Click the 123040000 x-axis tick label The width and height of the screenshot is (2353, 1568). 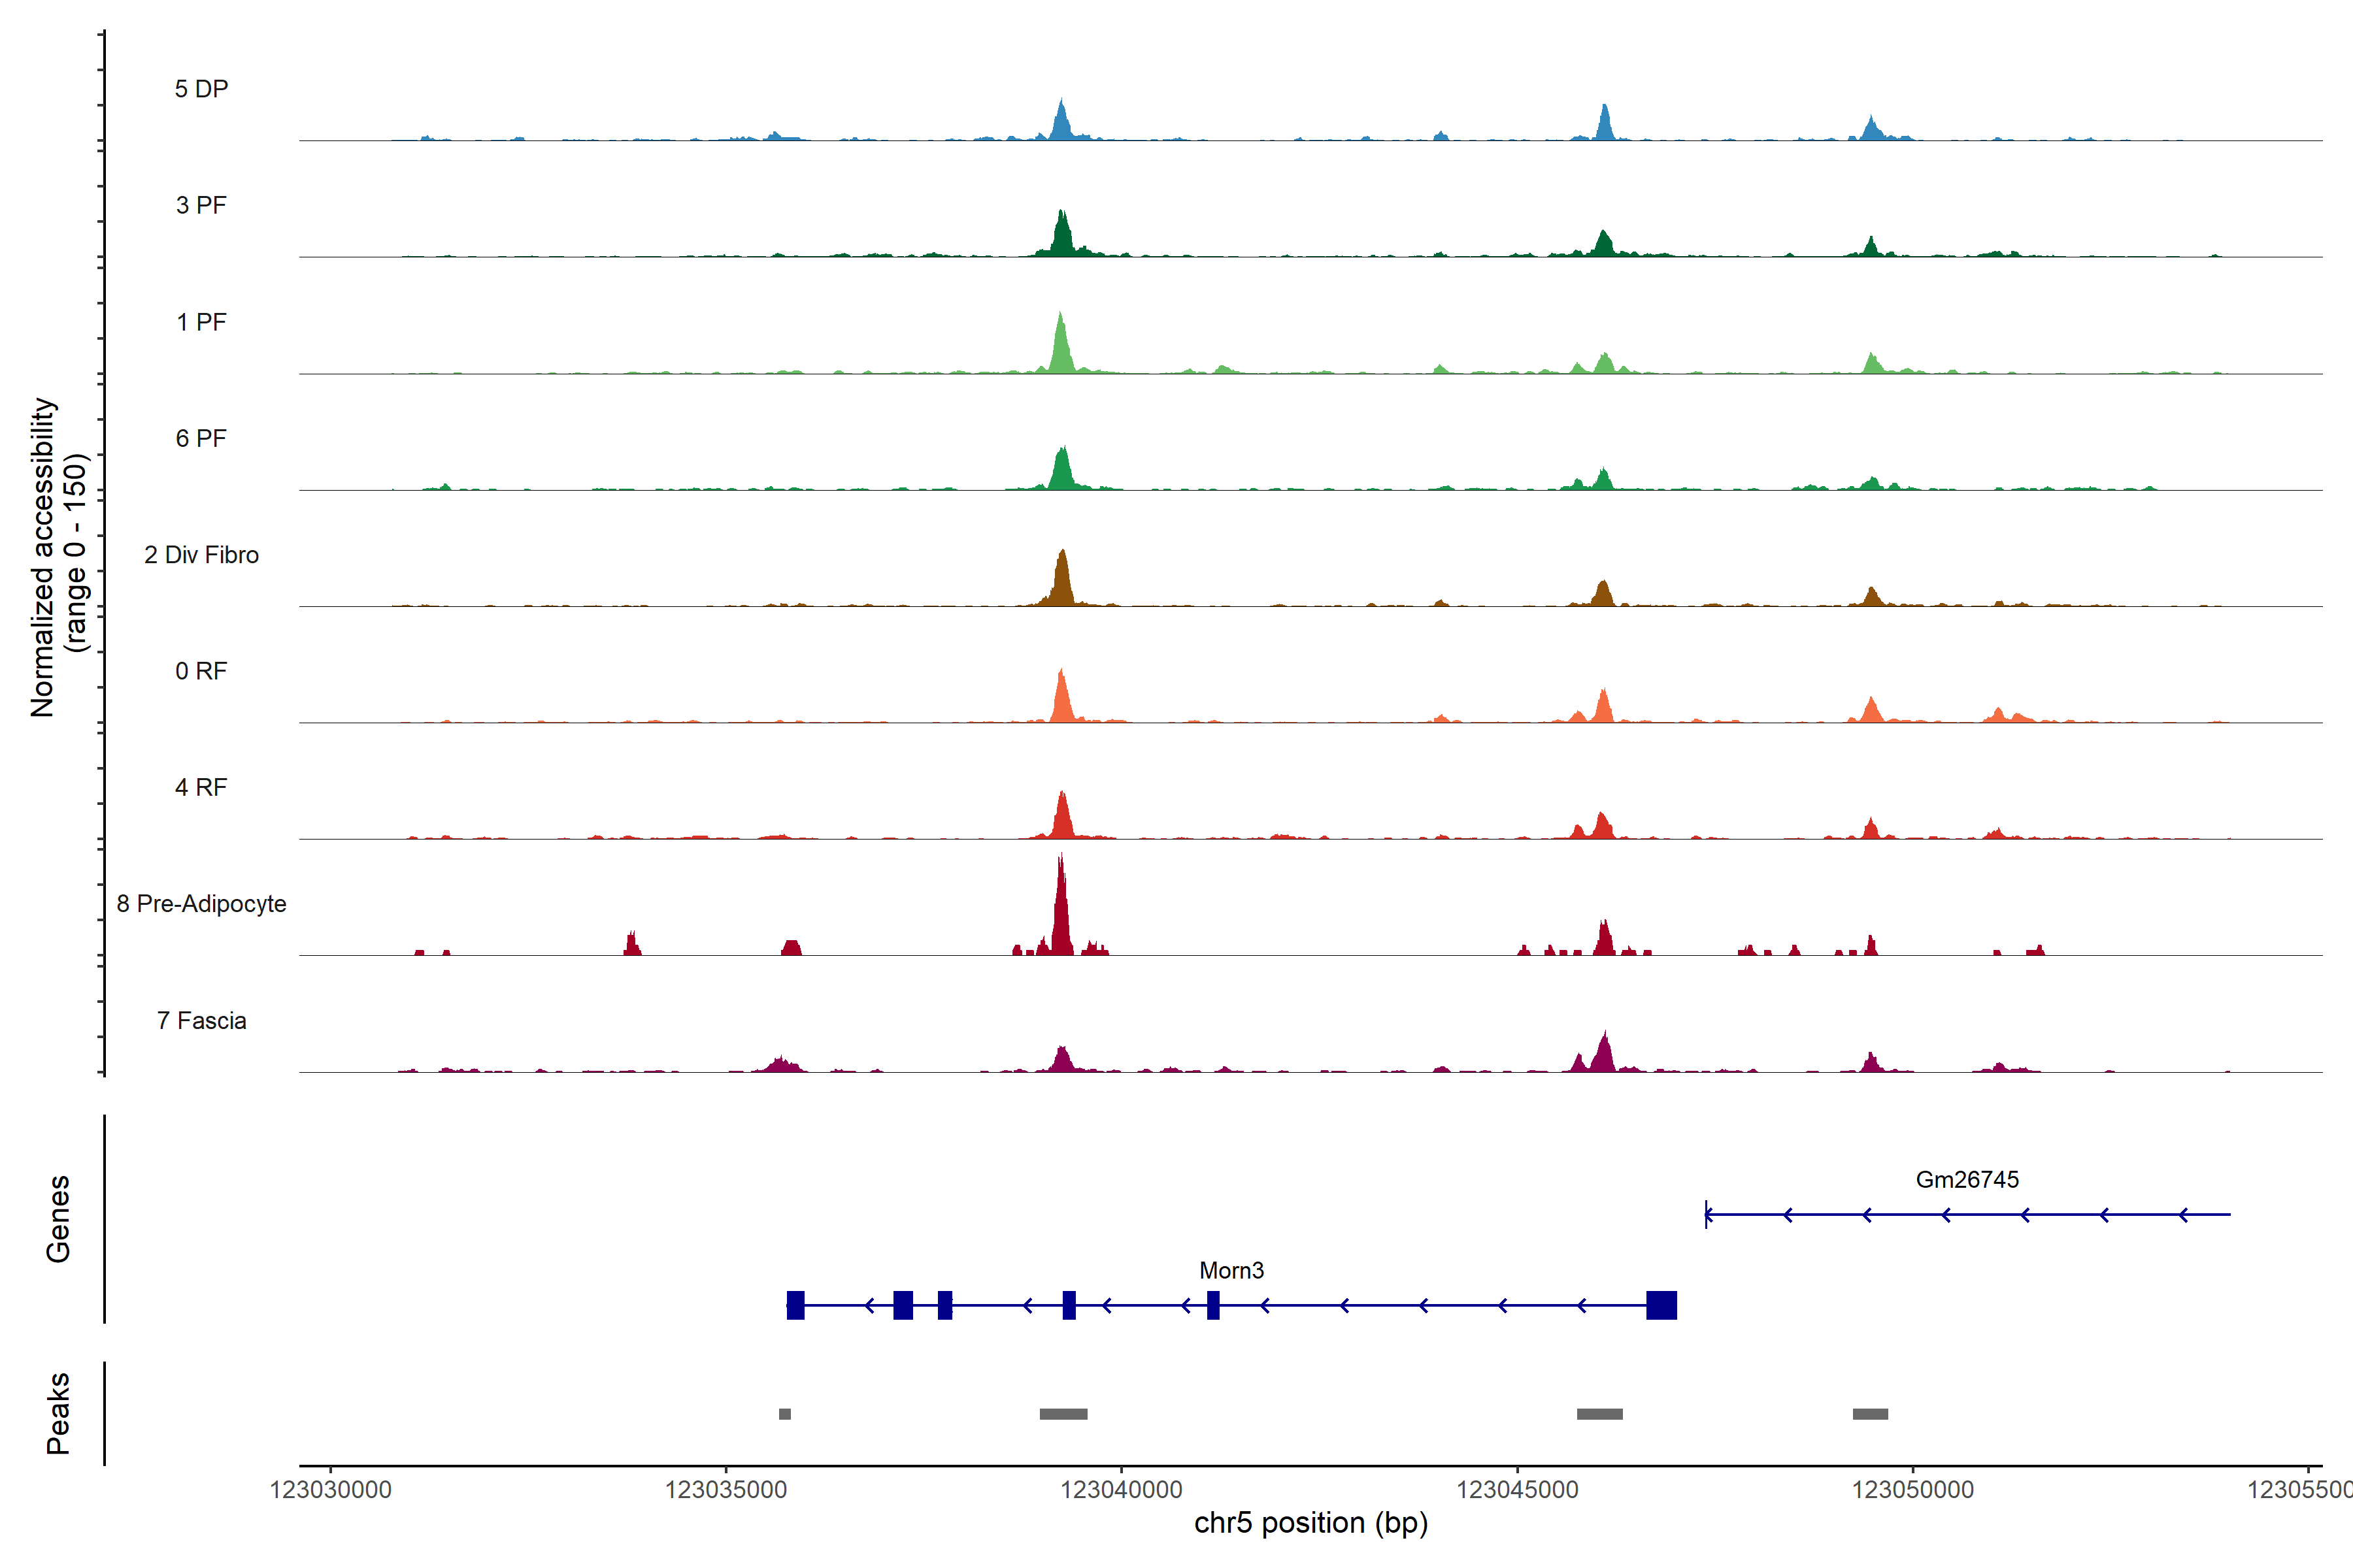[x=1120, y=1489]
